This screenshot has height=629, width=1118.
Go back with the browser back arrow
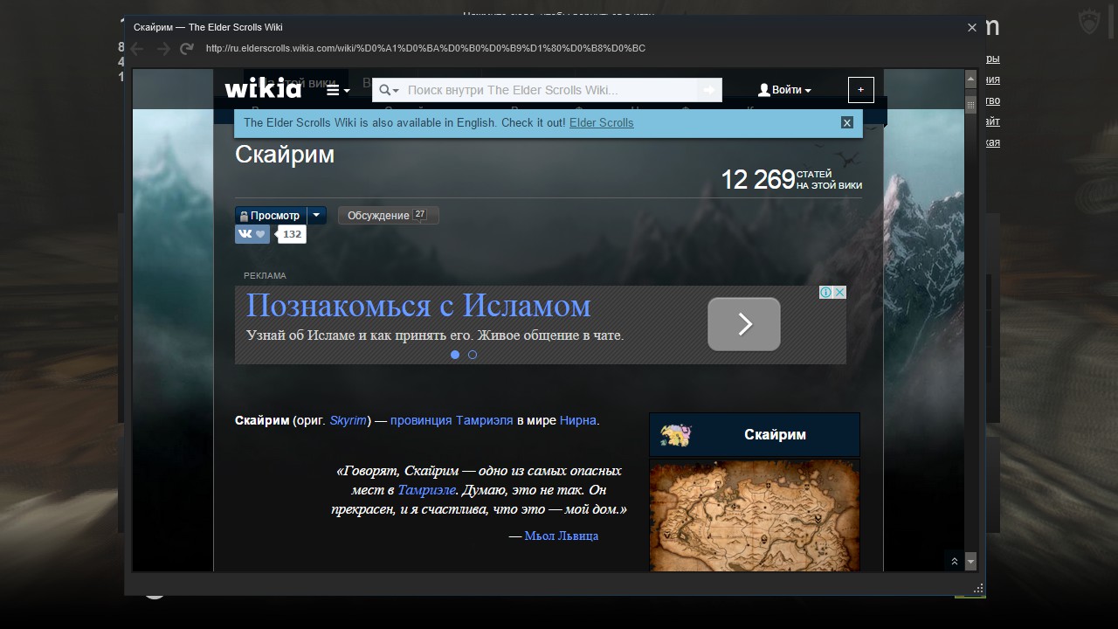[137, 49]
